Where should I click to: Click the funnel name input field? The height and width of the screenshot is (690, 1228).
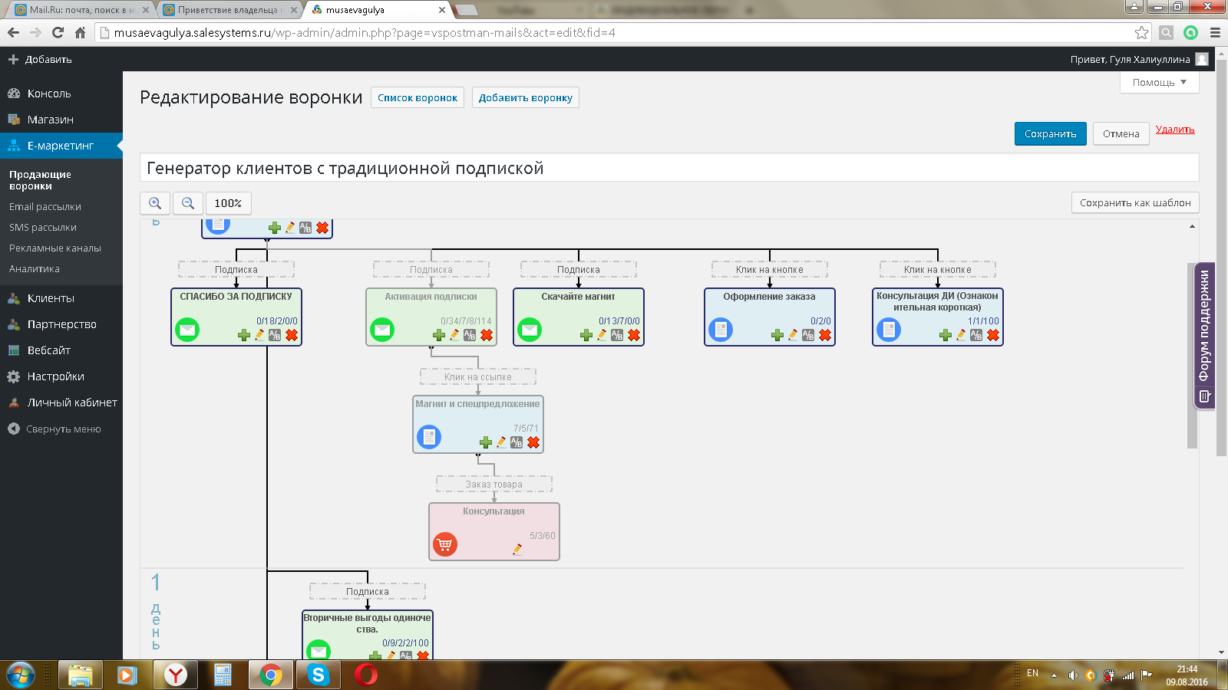(x=668, y=168)
